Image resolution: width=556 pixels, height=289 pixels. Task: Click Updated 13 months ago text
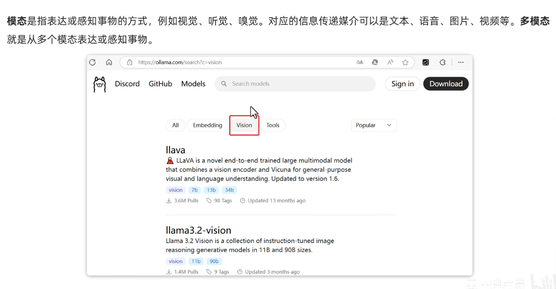tap(277, 201)
